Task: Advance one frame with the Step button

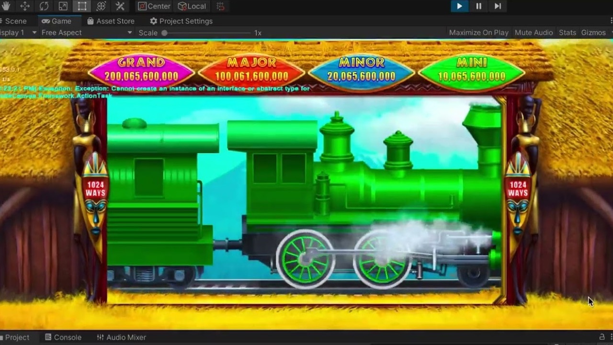Action: point(498,6)
